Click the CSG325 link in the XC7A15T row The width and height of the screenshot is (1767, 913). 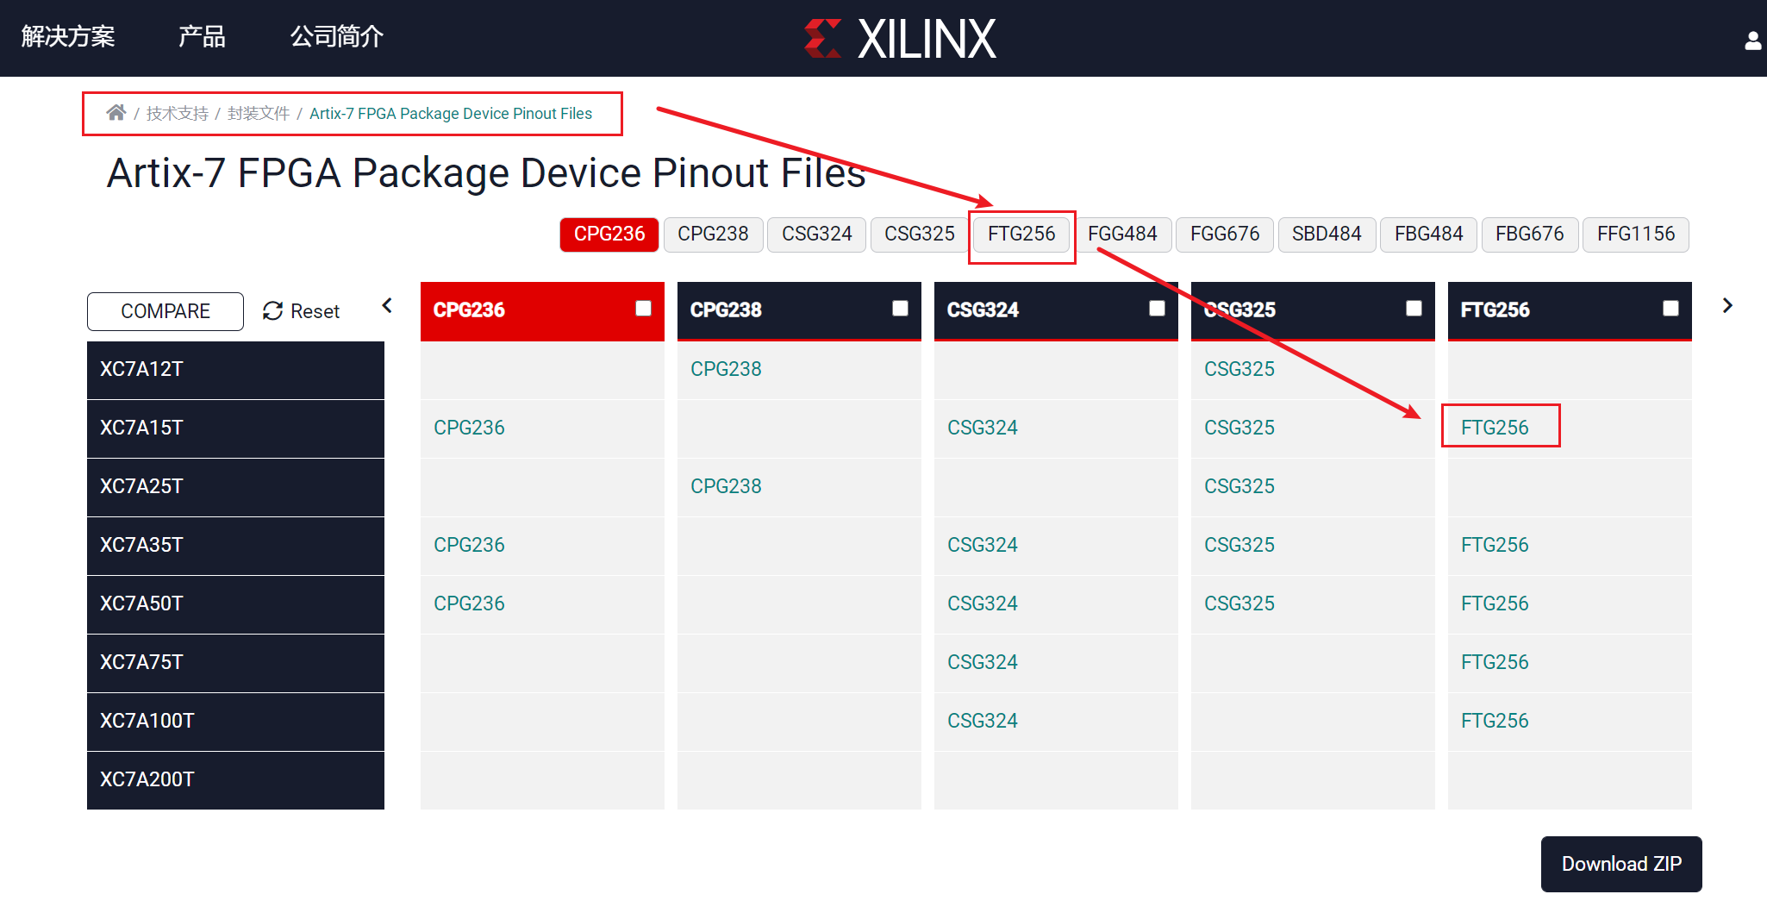click(1239, 427)
